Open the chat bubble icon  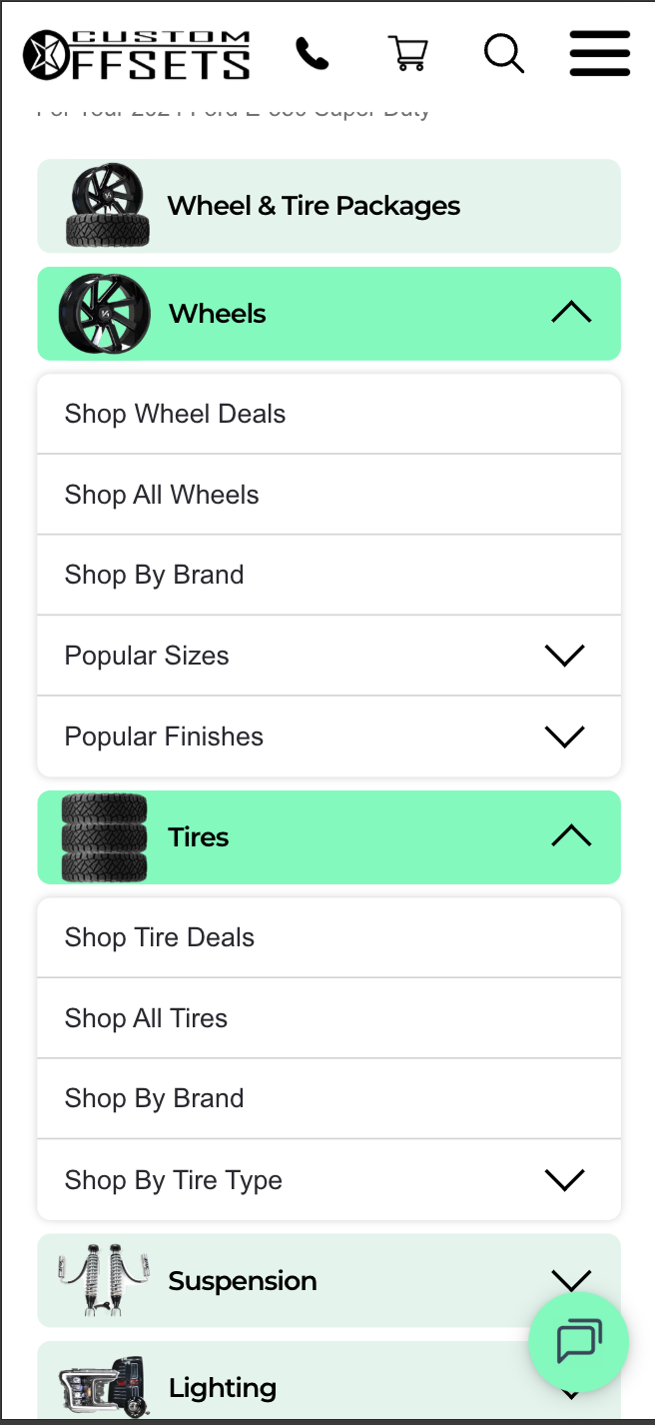tap(578, 1342)
